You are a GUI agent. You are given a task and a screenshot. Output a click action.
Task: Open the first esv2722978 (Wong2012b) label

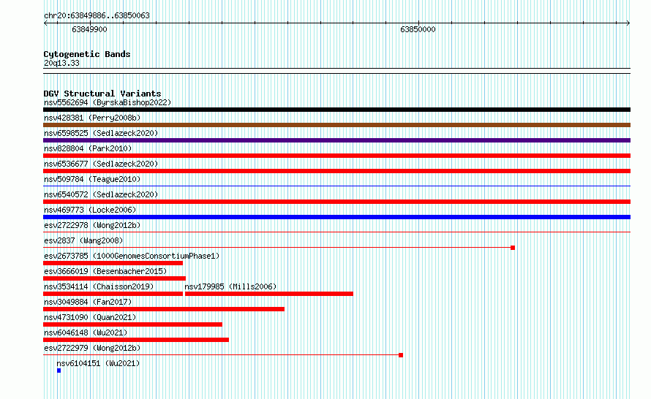(x=92, y=225)
